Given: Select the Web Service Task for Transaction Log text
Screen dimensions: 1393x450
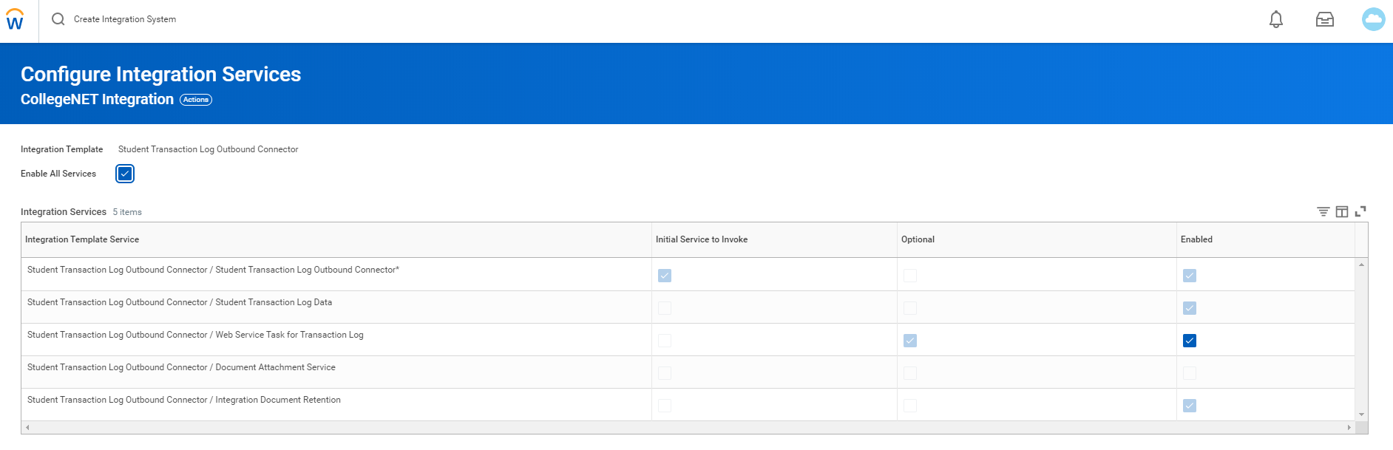Looking at the screenshot, I should (195, 335).
